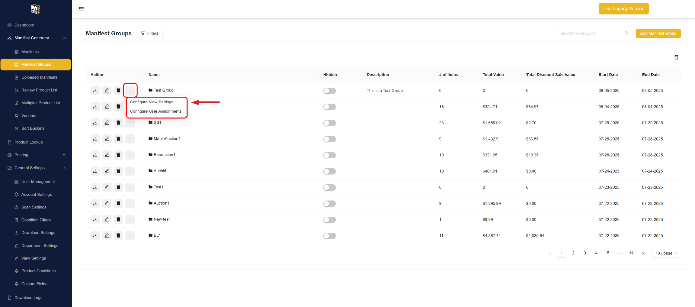The height and width of the screenshot is (307, 695).
Task: Expand the Printing sidebar section
Action: pos(64,155)
